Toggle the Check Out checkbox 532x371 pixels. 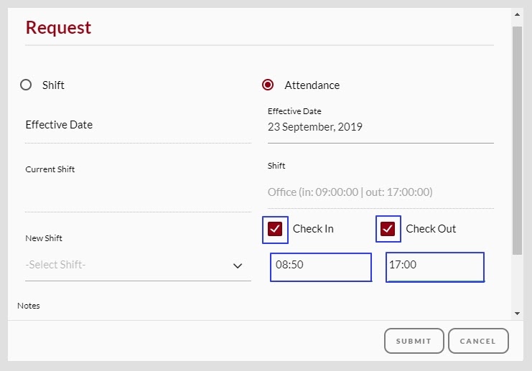click(388, 229)
